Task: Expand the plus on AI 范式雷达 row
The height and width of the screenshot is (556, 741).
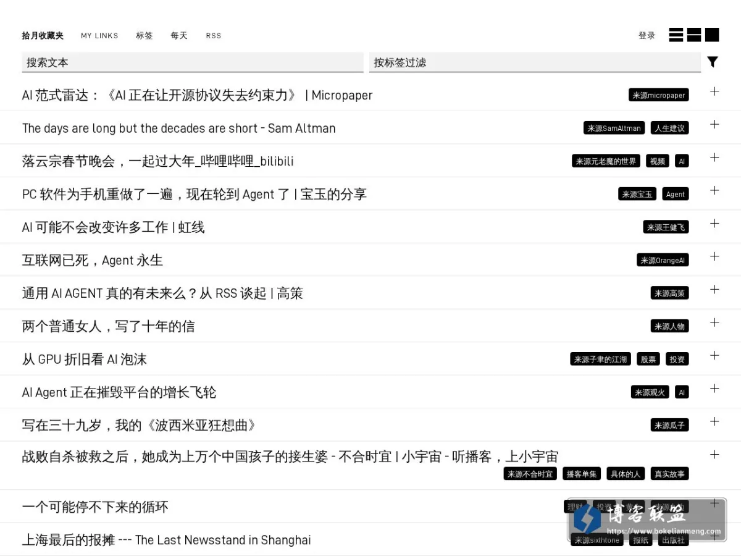Action: [714, 91]
